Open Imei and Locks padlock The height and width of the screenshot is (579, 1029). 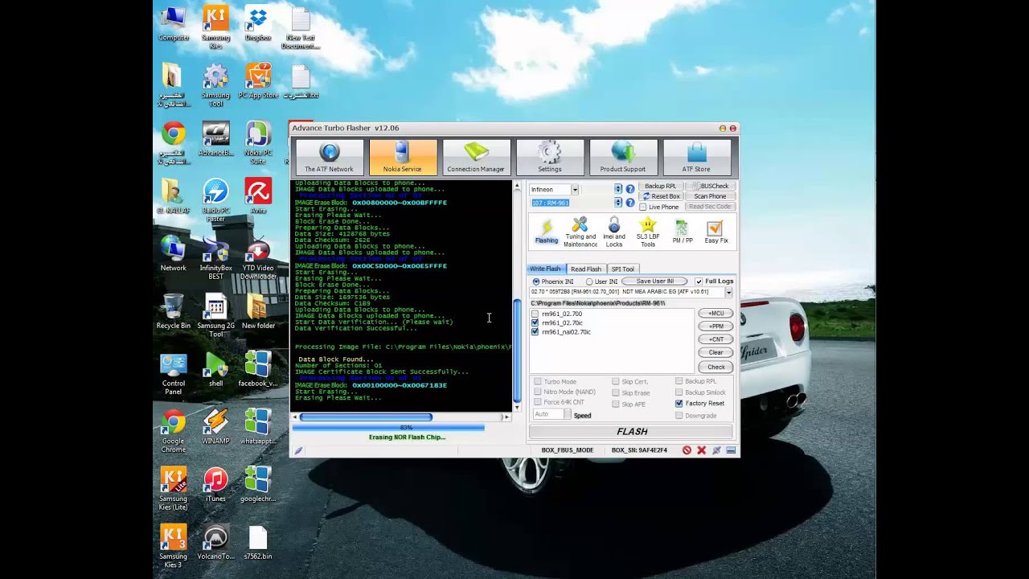614,232
